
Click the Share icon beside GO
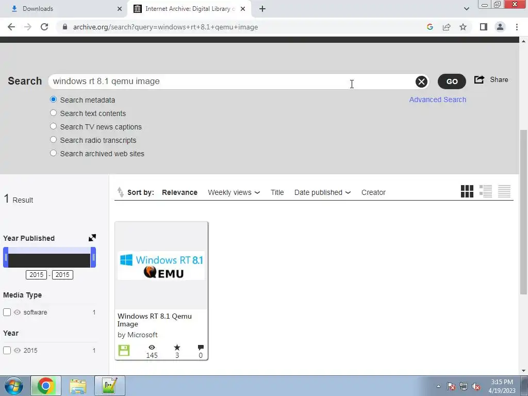479,79
